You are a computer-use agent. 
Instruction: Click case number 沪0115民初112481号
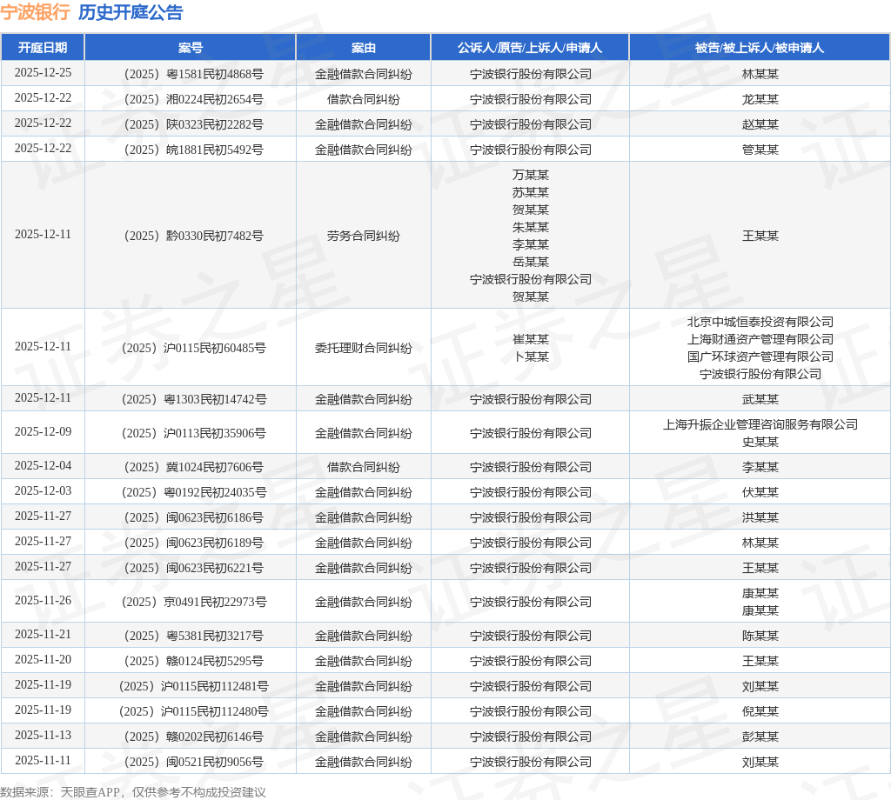pos(194,686)
